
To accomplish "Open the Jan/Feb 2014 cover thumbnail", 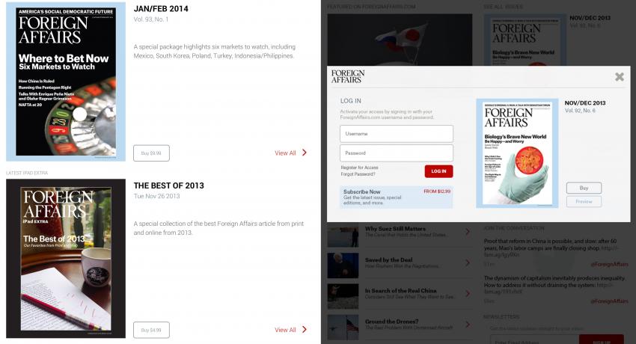I will tap(66, 82).
